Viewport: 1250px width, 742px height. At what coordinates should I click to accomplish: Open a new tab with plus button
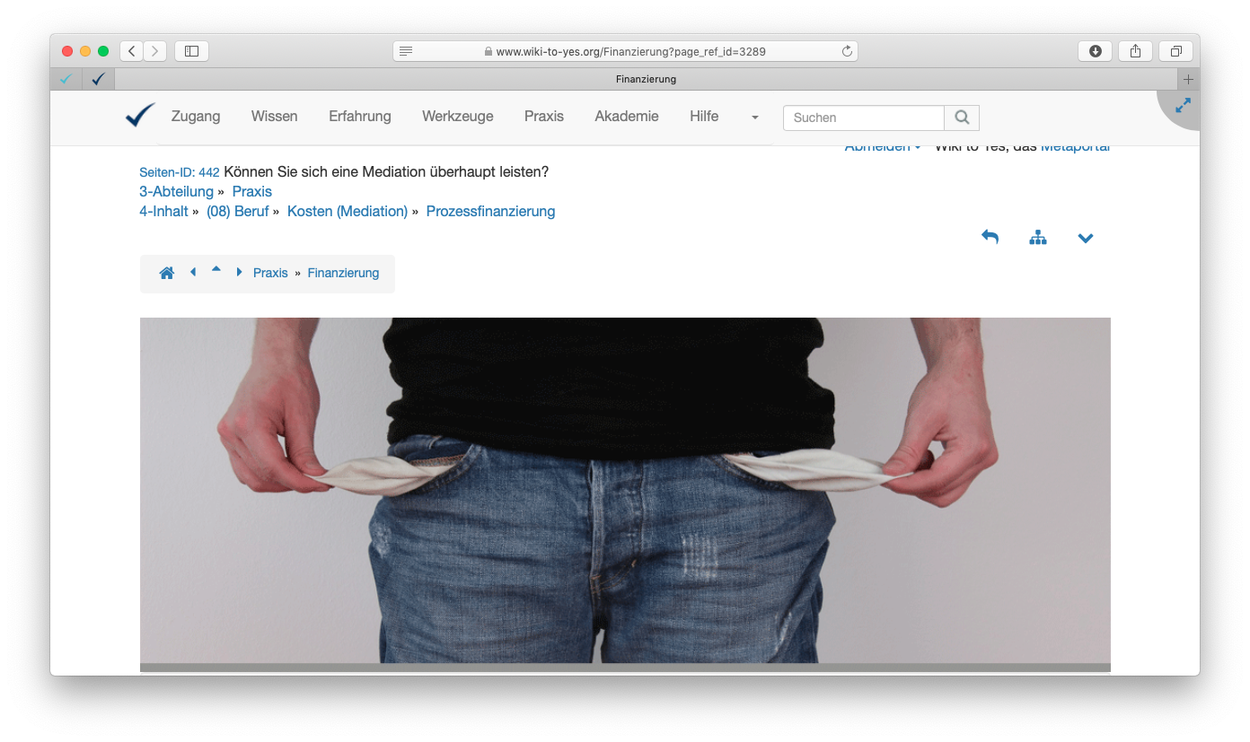click(x=1188, y=79)
